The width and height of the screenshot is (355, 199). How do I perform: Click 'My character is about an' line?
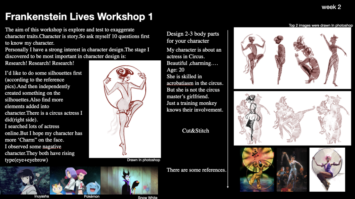194,50
